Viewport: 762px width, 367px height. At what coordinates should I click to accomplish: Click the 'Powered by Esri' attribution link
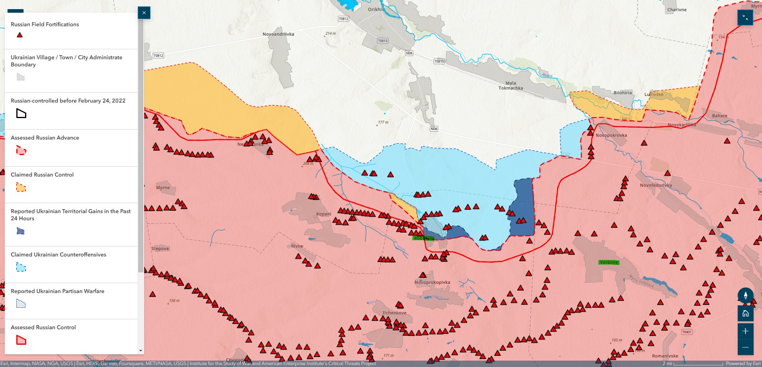click(743, 363)
